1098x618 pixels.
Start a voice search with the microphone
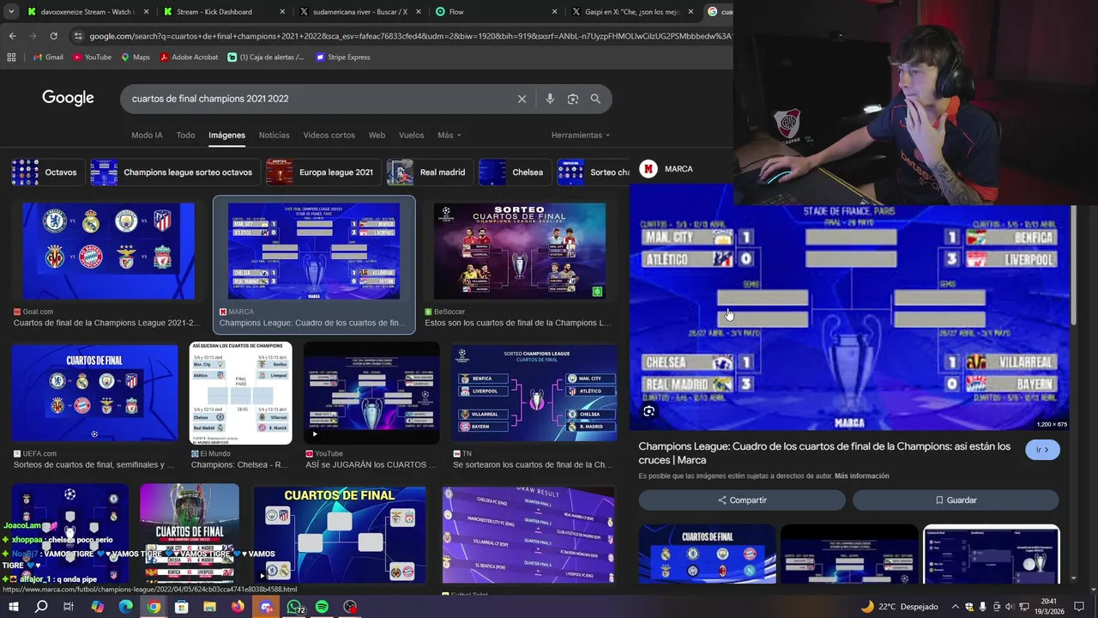550,99
